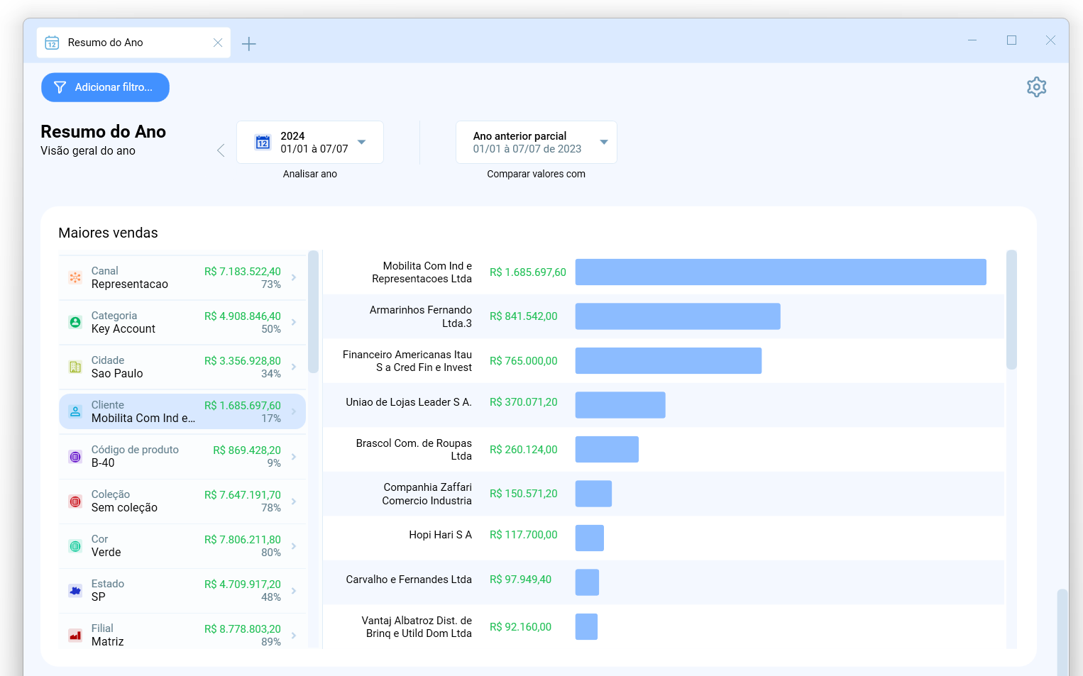Click the Armarinhos Fernando bar
The width and height of the screenshot is (1083, 676).
[678, 316]
